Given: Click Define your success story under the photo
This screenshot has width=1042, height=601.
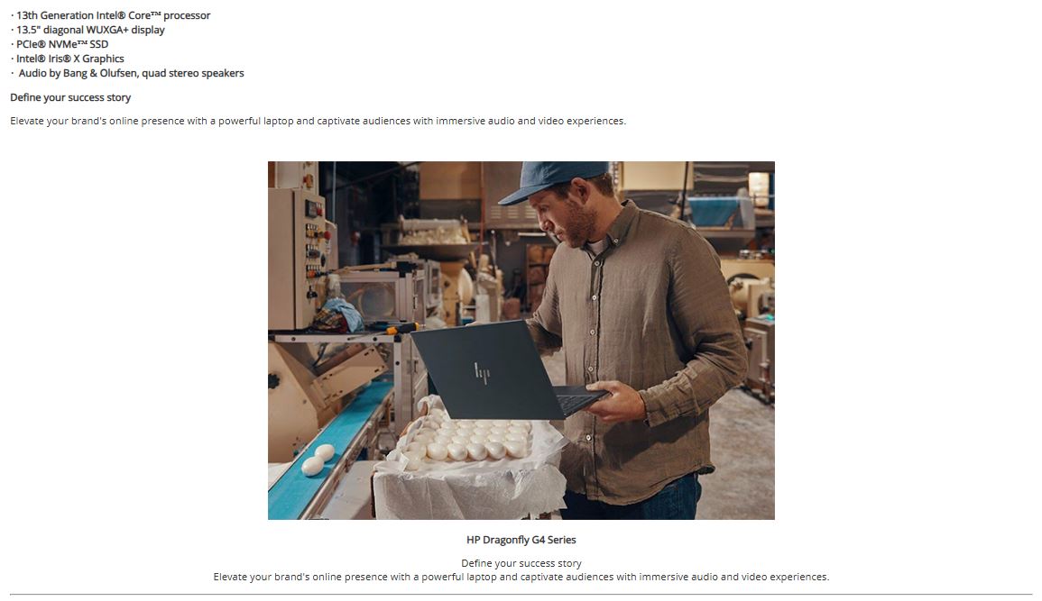Looking at the screenshot, I should point(521,563).
